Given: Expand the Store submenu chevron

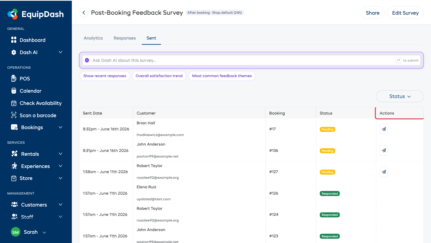Looking at the screenshot, I should (60, 178).
